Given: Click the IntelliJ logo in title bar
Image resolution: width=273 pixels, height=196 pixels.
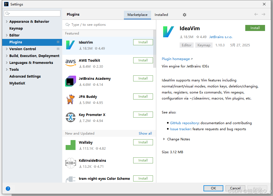Looking at the screenshot, I should [6, 4].
